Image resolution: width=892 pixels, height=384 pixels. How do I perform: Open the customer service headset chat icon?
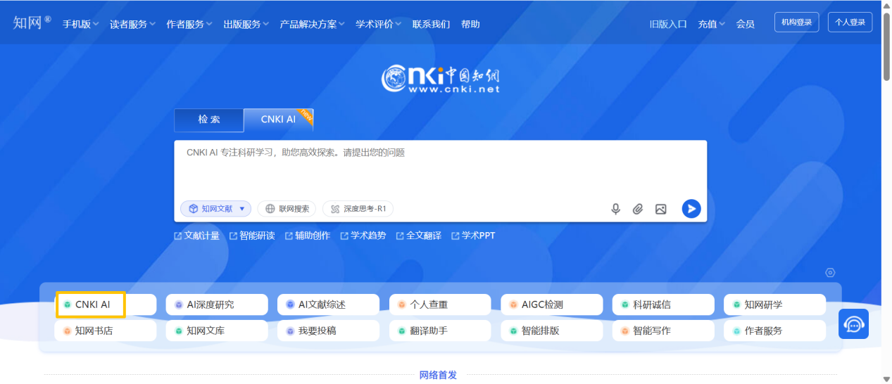853,324
